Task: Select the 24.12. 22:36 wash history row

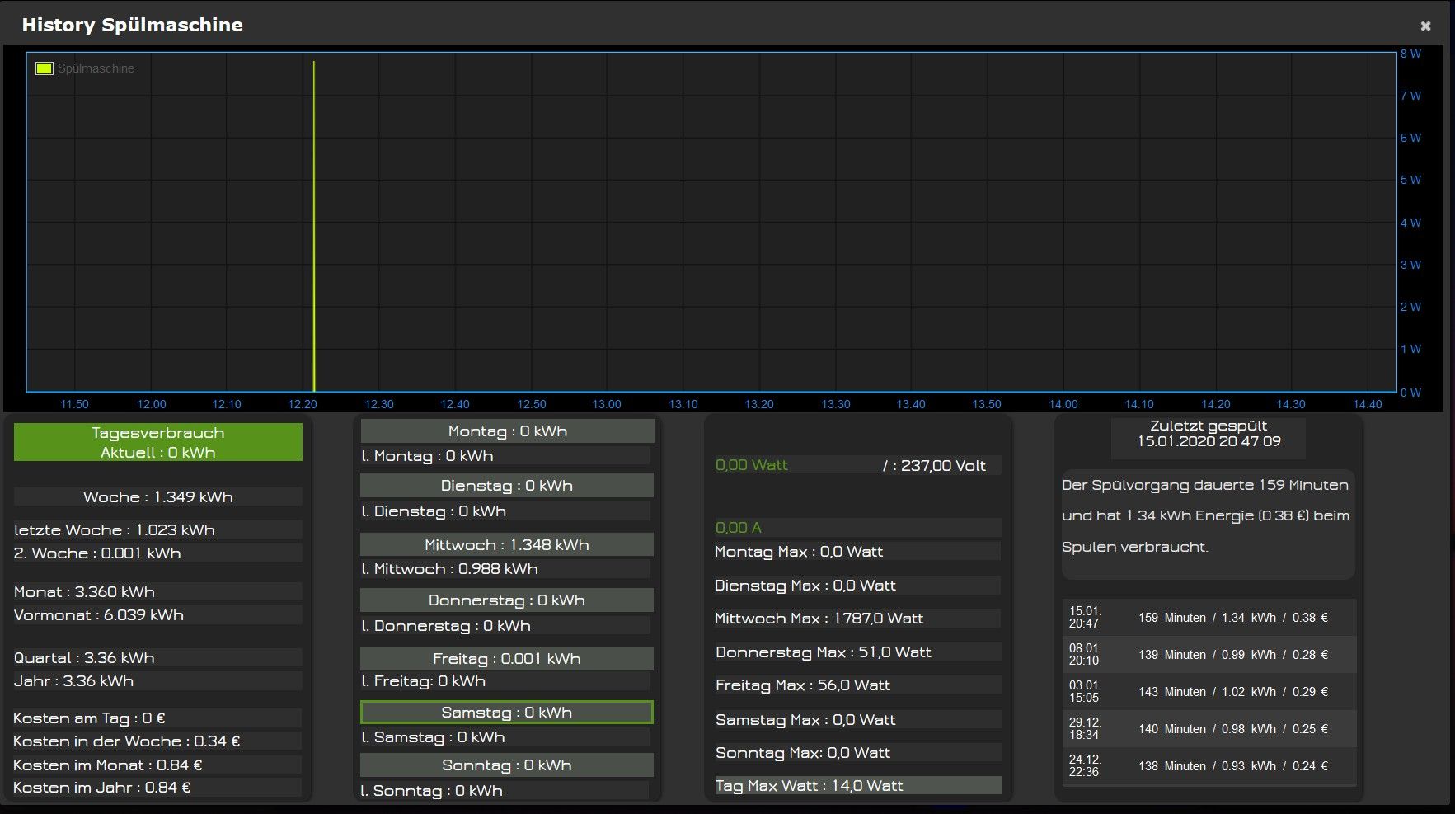Action: click(x=1209, y=765)
